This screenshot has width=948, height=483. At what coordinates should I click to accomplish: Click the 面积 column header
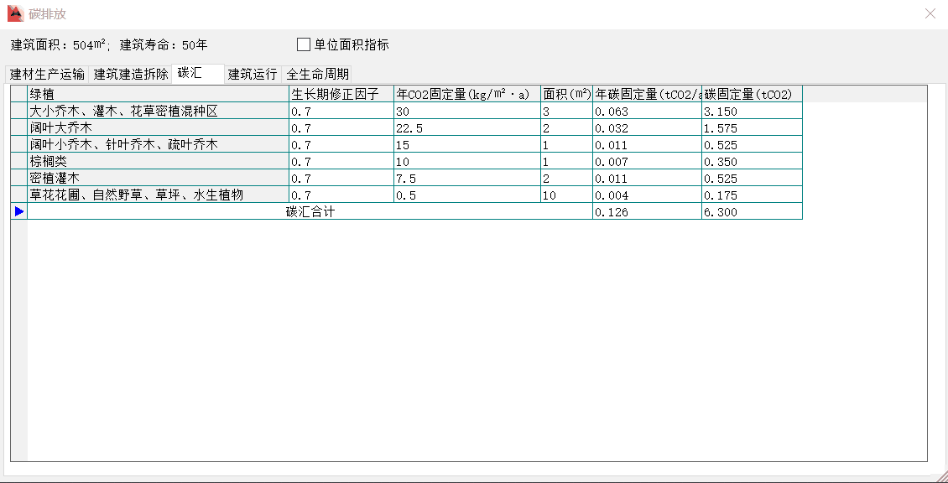(566, 94)
